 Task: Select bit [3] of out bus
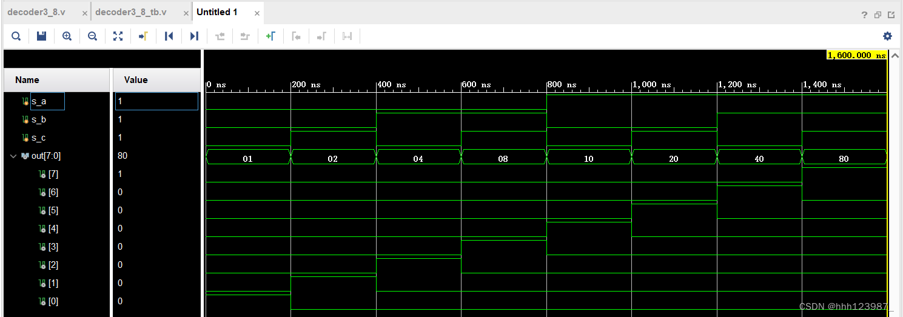pyautogui.click(x=53, y=247)
